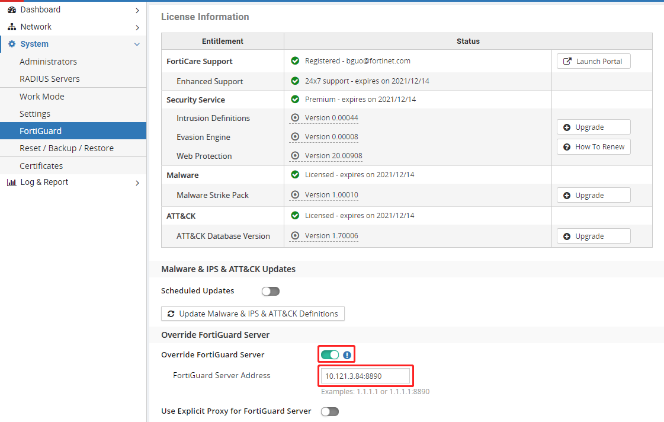Select the FortiGuard menu item

click(x=73, y=131)
